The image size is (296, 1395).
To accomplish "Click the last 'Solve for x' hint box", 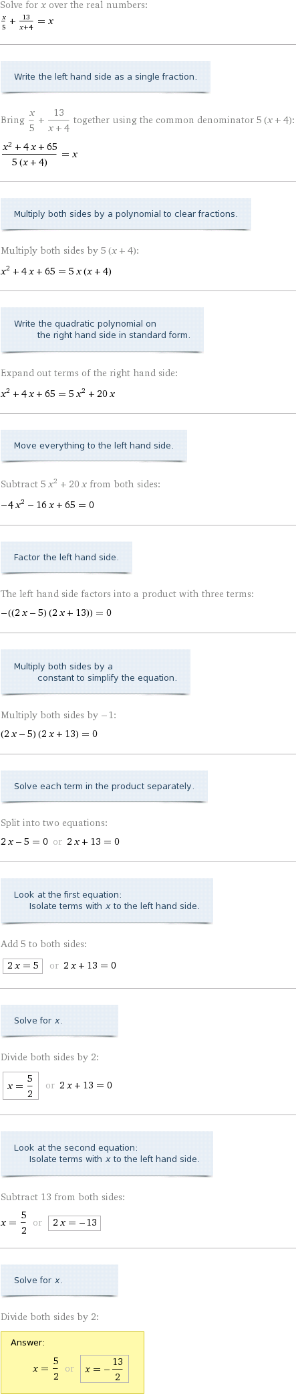I will (x=59, y=1281).
